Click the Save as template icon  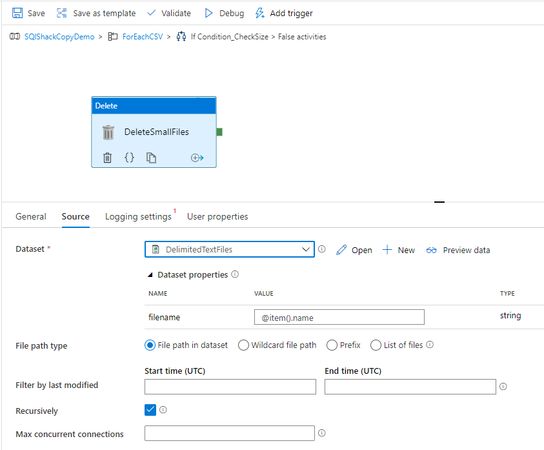61,13
